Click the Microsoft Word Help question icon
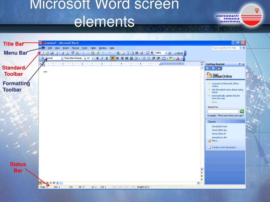This screenshot has width=270, height=202. point(170,53)
